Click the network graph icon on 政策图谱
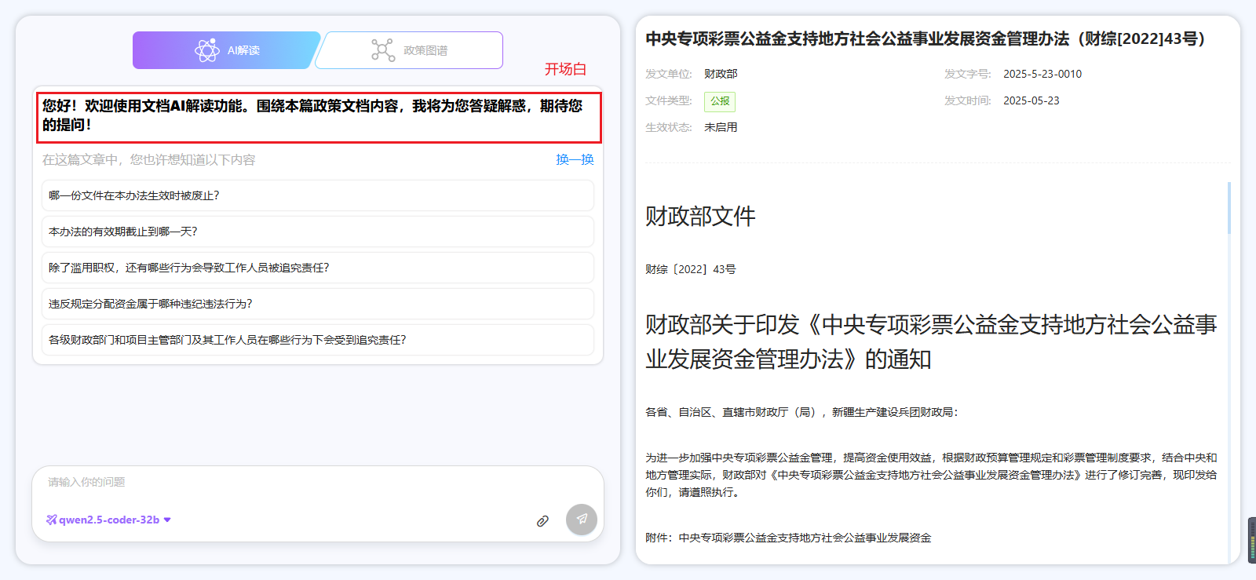Viewport: 1256px width, 580px height. pyautogui.click(x=382, y=50)
